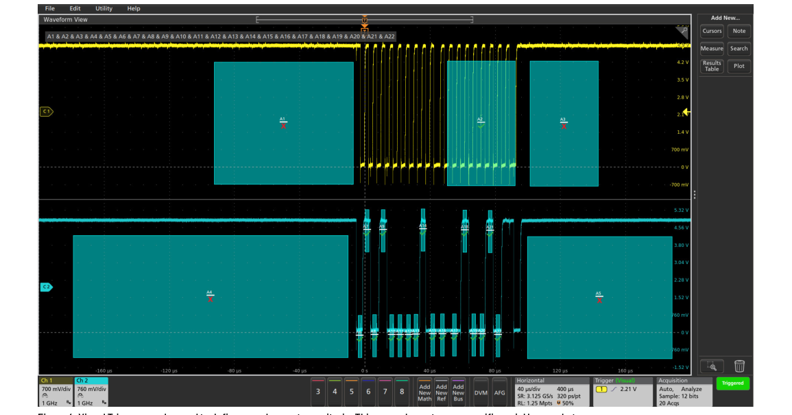Add a new Measure

[712, 49]
